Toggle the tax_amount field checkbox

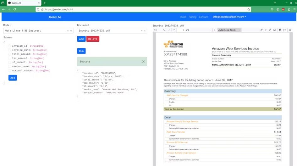point(10,58)
